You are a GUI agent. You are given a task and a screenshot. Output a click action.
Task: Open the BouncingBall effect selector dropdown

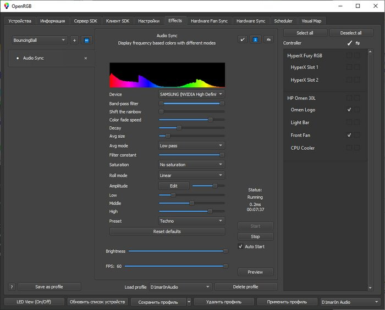click(x=40, y=40)
